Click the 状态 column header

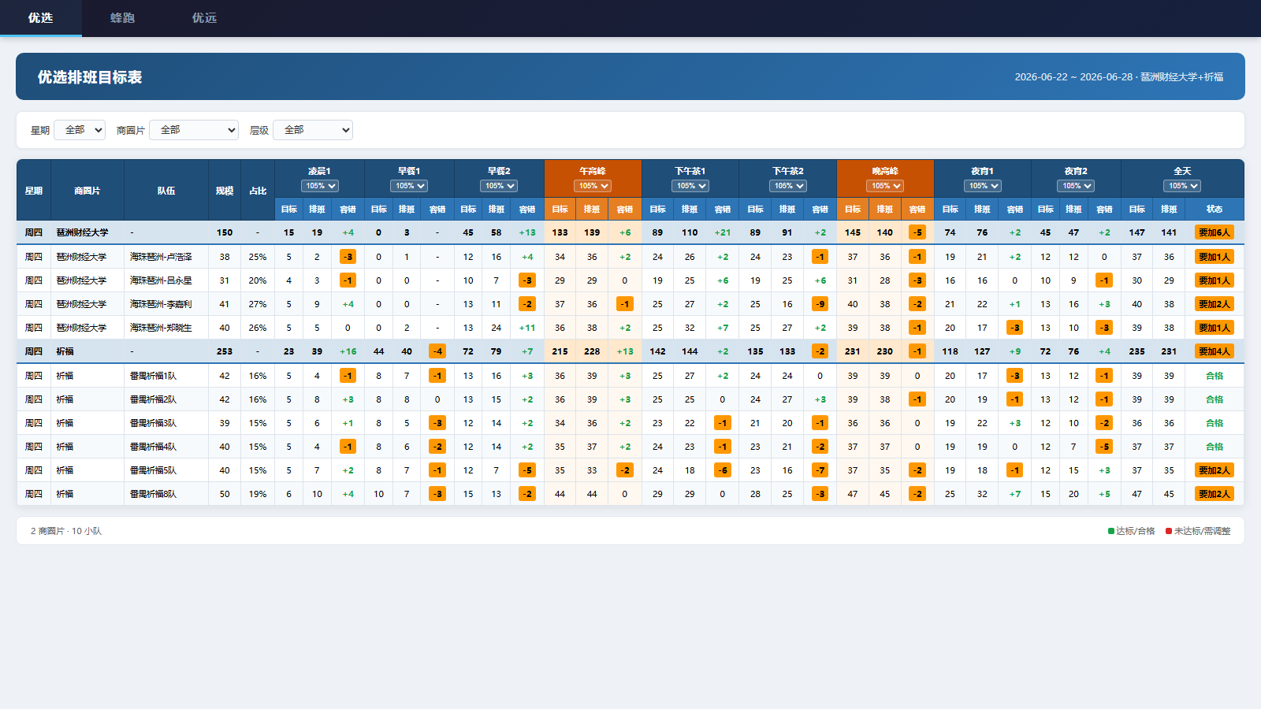coord(1215,209)
